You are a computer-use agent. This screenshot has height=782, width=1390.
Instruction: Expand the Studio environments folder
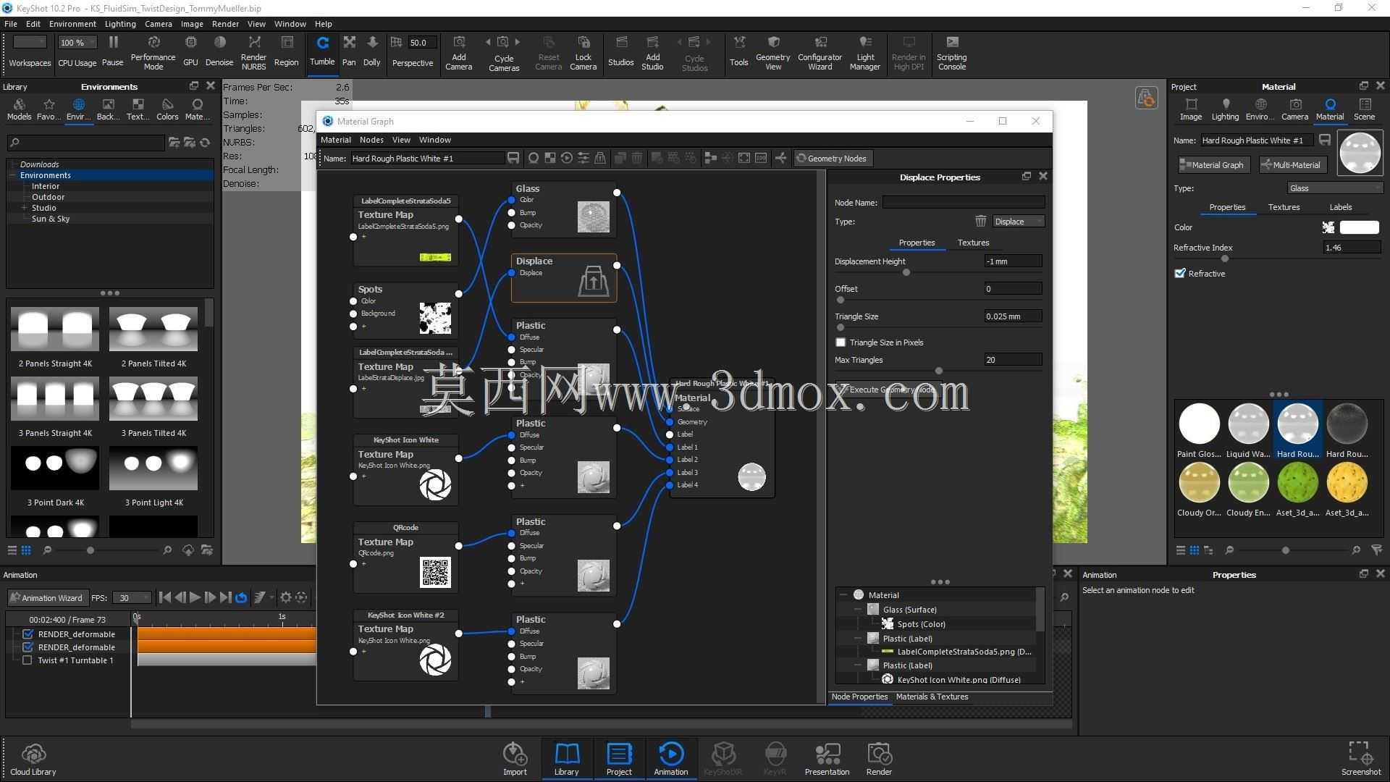(x=25, y=208)
